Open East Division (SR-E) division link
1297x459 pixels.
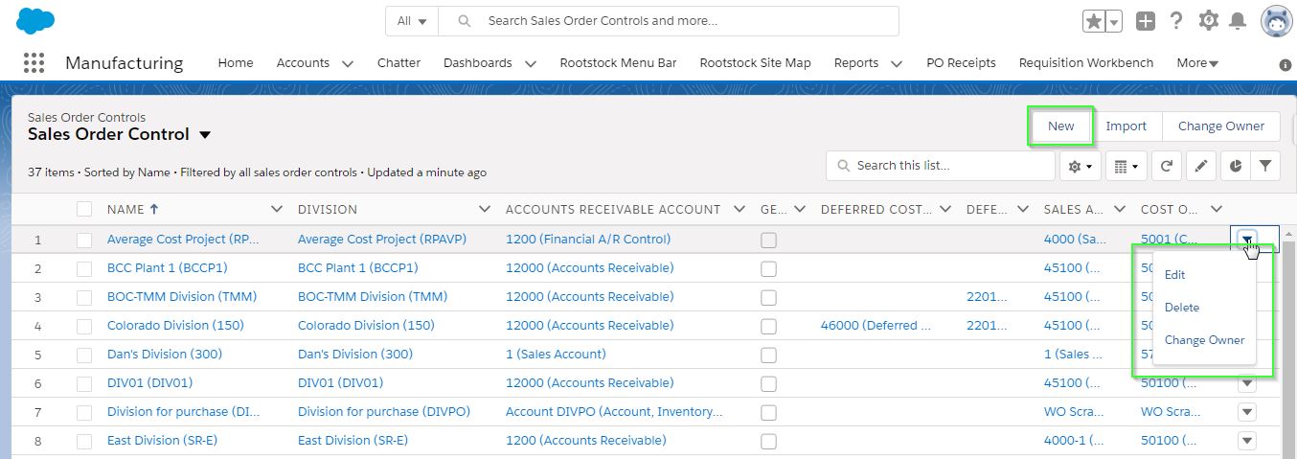pyautogui.click(x=353, y=441)
